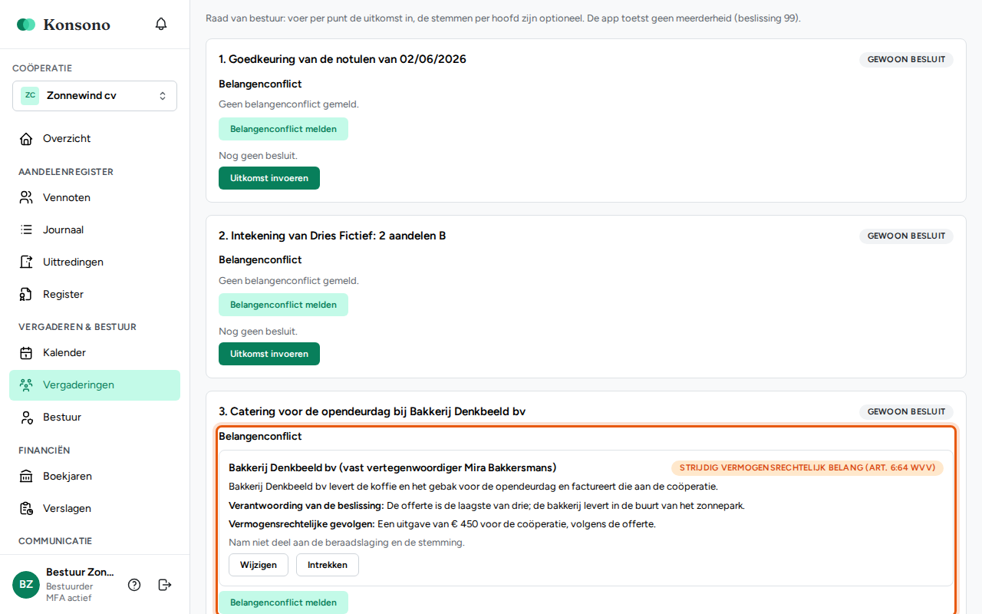Click the Overzicht home icon
Screen dimensions: 982x614
(26, 139)
